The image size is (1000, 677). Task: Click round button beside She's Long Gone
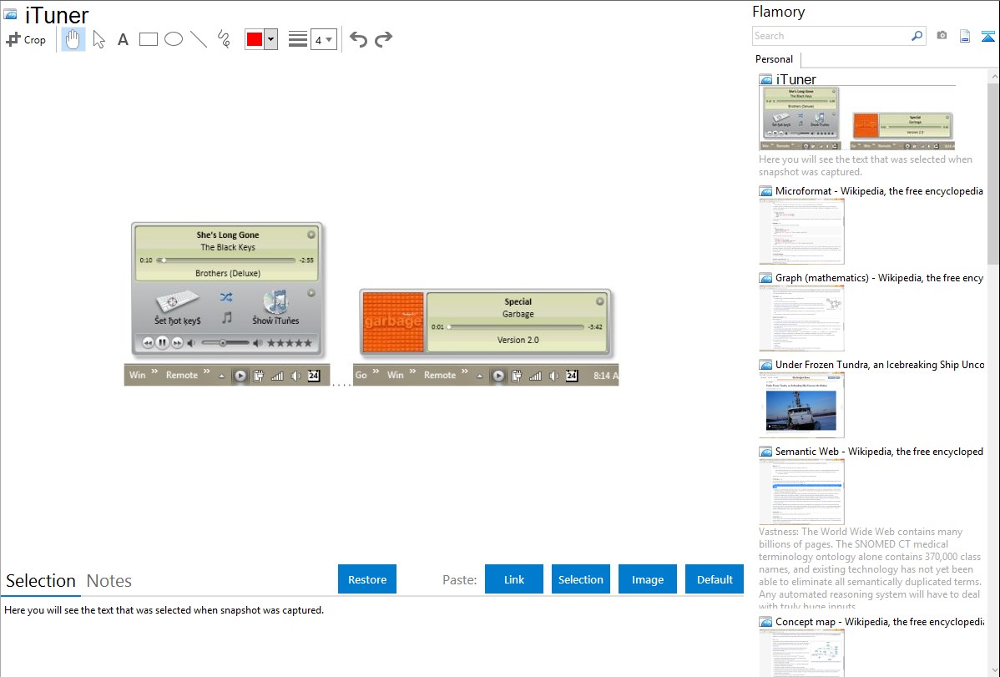(311, 235)
